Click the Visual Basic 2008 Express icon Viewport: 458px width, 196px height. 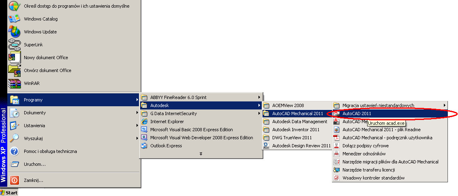pyautogui.click(x=144, y=130)
